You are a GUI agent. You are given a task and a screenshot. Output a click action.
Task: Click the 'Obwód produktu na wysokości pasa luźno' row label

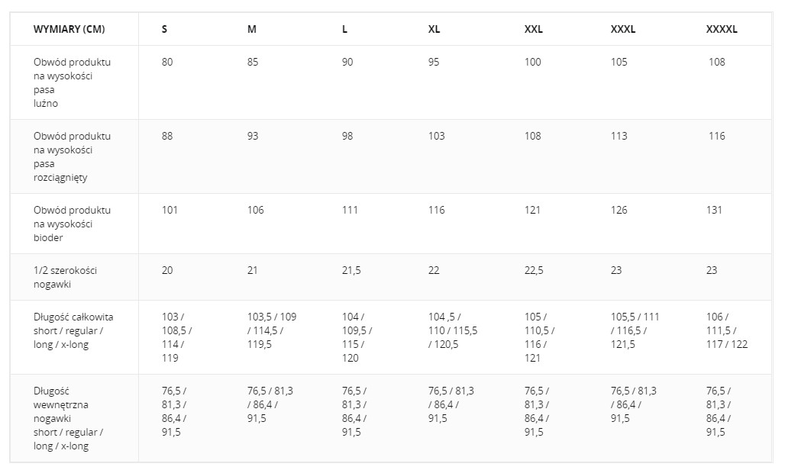pos(72,82)
